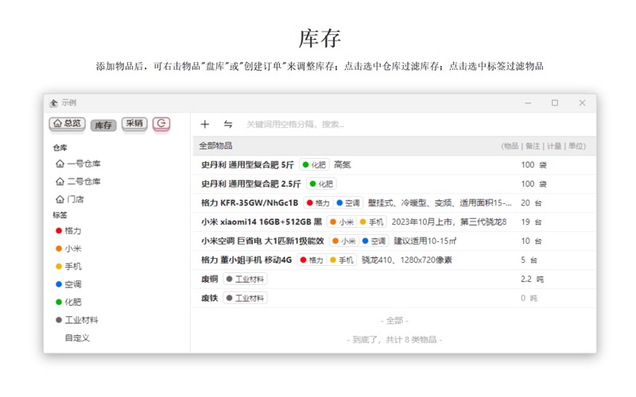Screen dimensions: 636x397
Task: Click the swap arrows icon in the toolbar
Action: [228, 124]
